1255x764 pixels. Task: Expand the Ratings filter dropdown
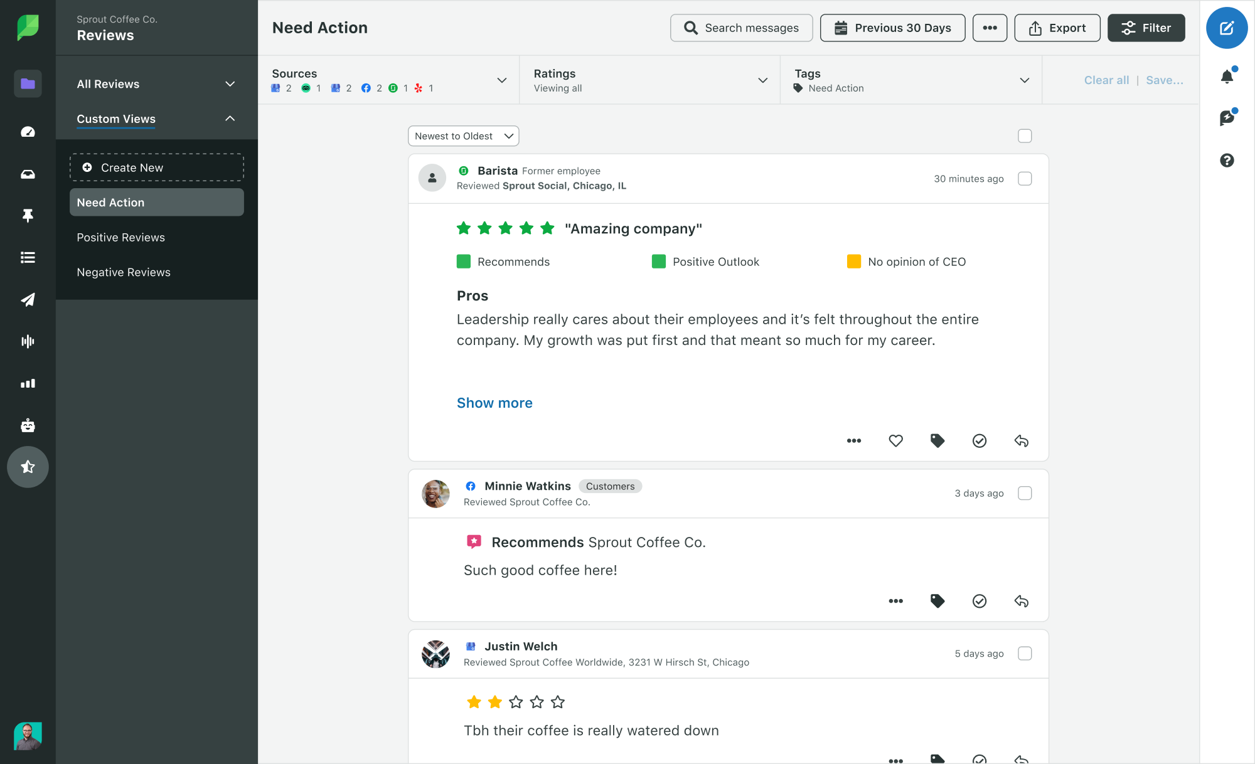(764, 80)
